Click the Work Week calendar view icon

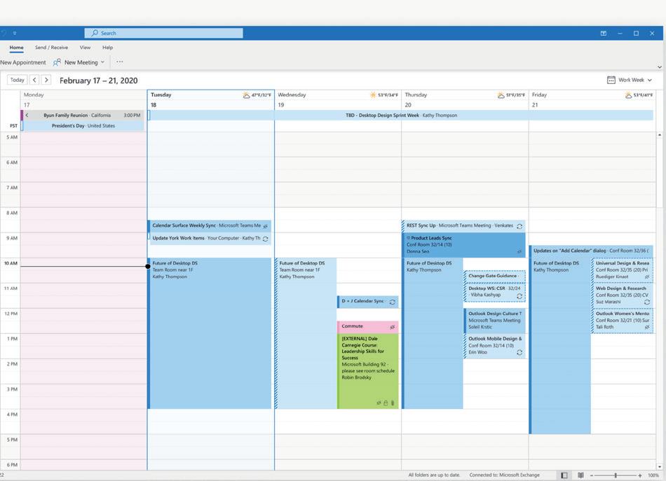tap(611, 80)
